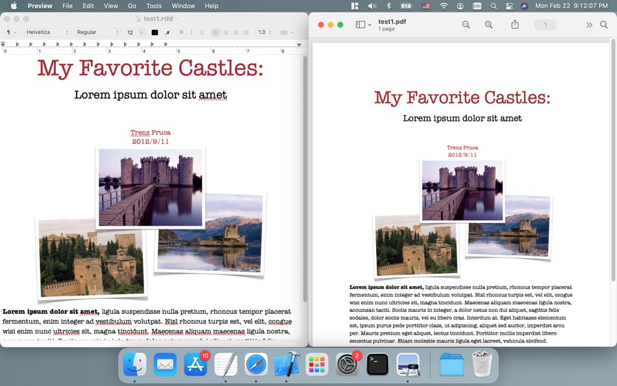This screenshot has width=617, height=386.
Task: Toggle the sidebar view in Preview
Action: coord(360,24)
